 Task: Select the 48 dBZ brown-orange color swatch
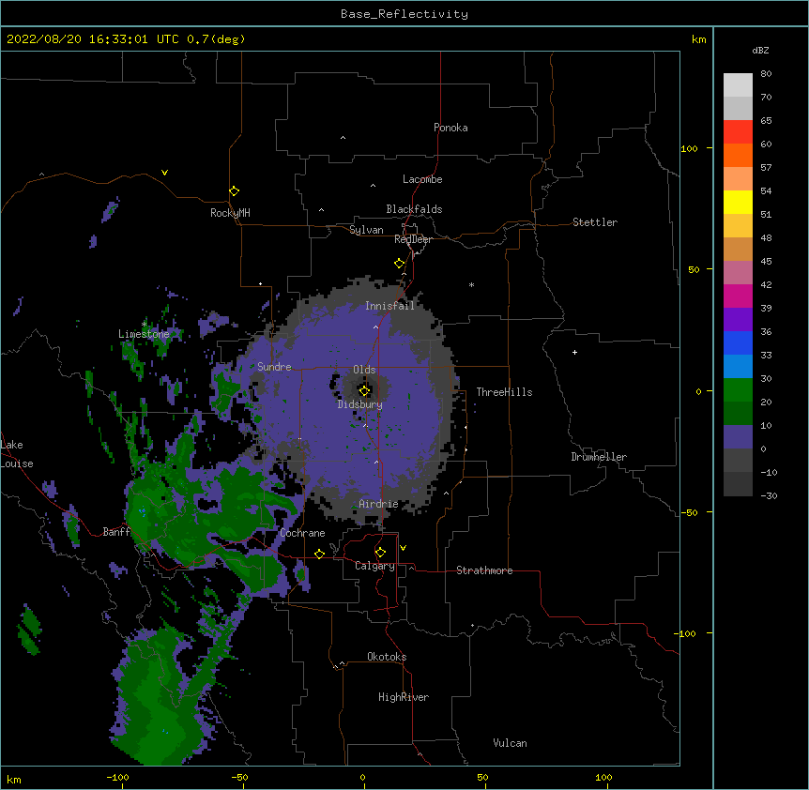click(x=738, y=249)
